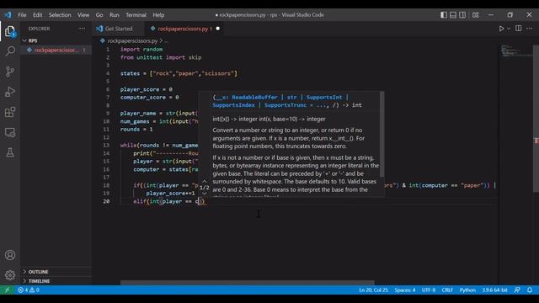Screen dimensions: 539x303
Task: Open the View menu
Action: click(x=83, y=15)
